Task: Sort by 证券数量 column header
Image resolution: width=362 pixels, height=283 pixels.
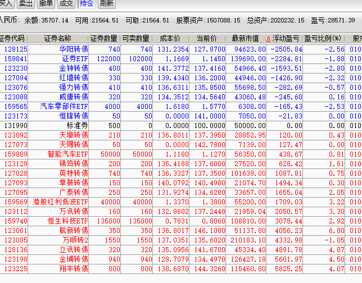Action: 104,39
